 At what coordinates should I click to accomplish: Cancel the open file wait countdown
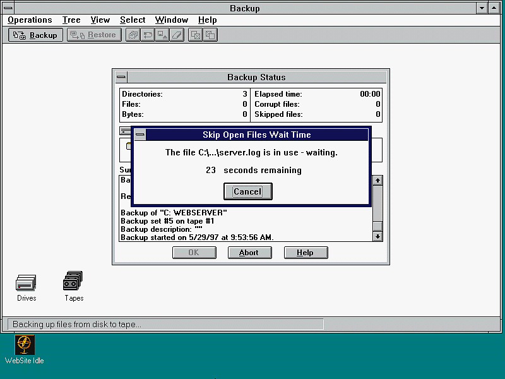click(x=247, y=191)
